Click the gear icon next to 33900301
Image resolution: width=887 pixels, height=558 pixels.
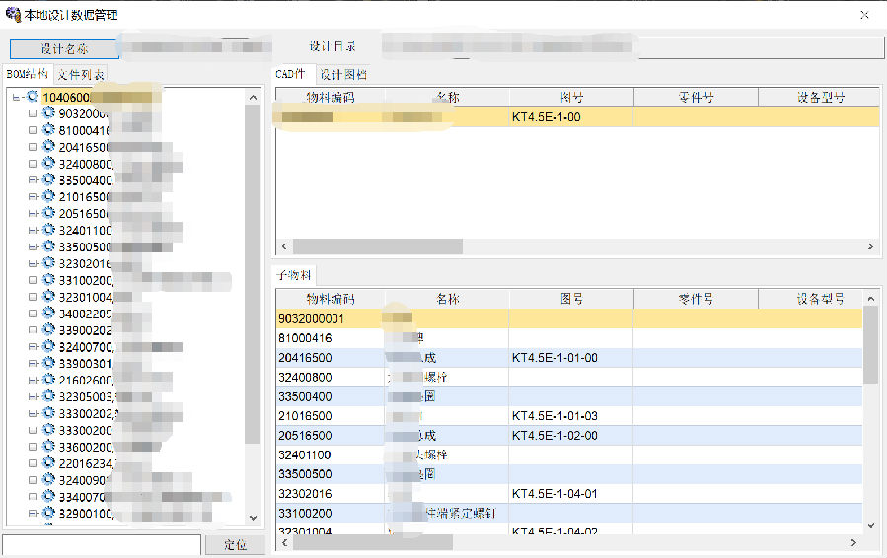(x=48, y=363)
